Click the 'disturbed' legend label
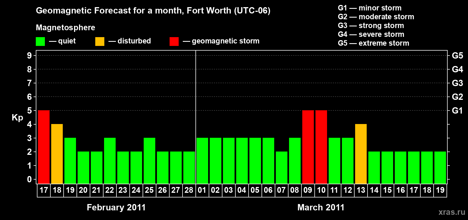This screenshot has width=468, height=220. pyautogui.click(x=134, y=41)
